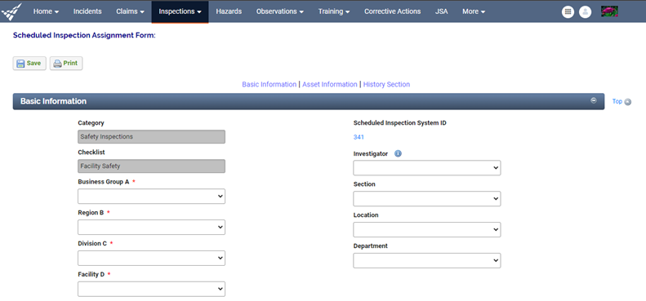Click the Top link
Image resolution: width=646 pixels, height=301 pixels.
pos(617,101)
